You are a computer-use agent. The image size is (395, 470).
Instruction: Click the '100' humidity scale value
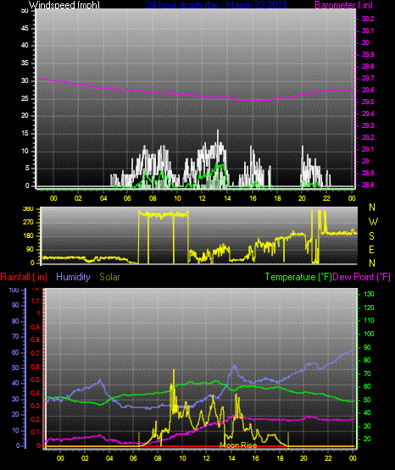click(x=14, y=290)
